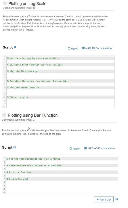Open the book icon for first MATLAB Documentation
This screenshot has width=128, height=208.
tap(83, 48)
